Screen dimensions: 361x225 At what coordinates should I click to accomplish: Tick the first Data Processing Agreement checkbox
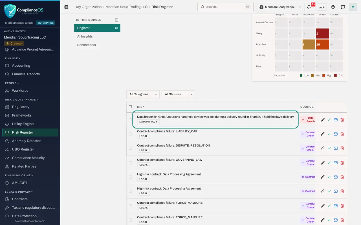[x=130, y=177]
